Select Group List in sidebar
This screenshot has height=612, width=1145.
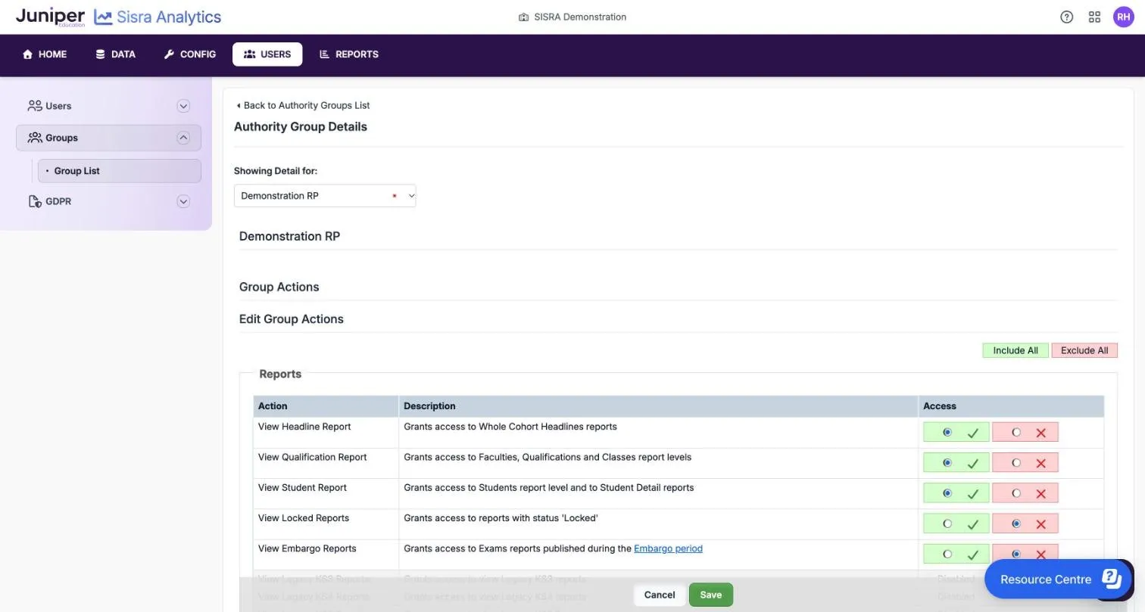pos(120,171)
